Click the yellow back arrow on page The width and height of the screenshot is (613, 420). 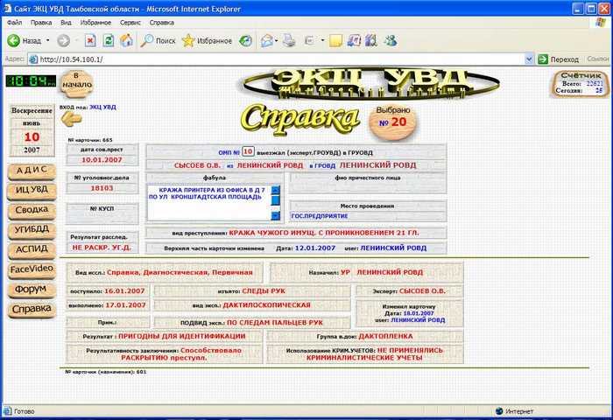[x=72, y=119]
